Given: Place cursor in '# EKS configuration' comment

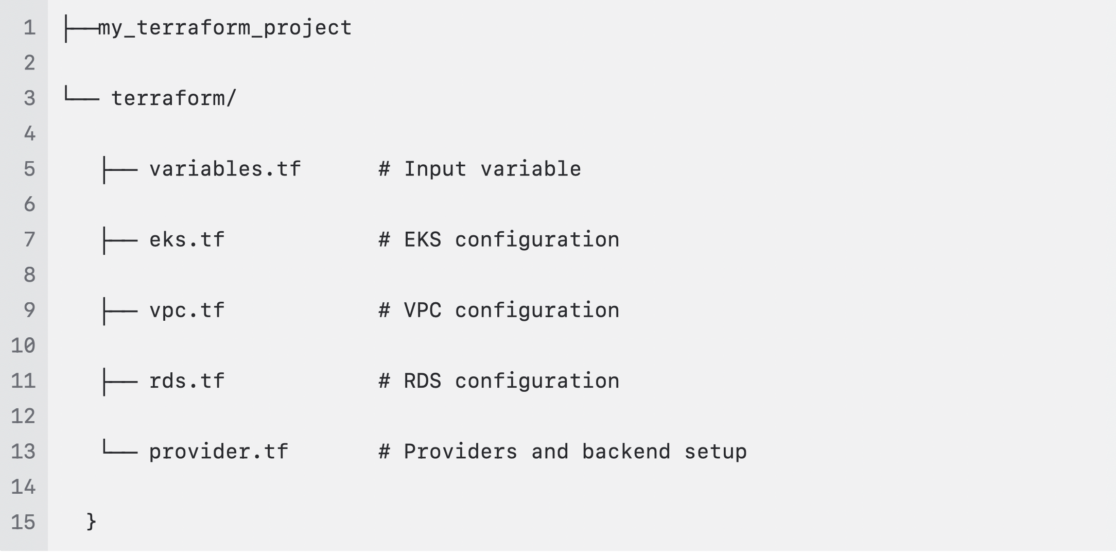Looking at the screenshot, I should [499, 240].
